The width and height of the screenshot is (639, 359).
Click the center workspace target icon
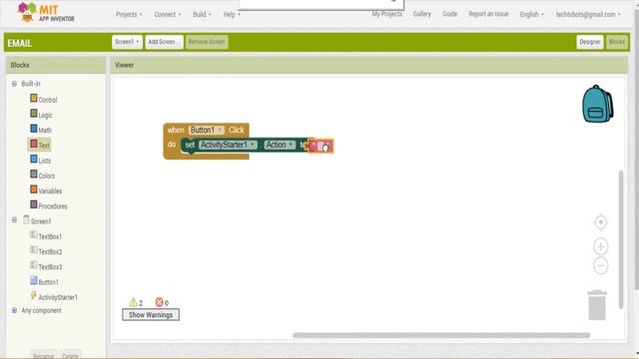click(x=601, y=222)
